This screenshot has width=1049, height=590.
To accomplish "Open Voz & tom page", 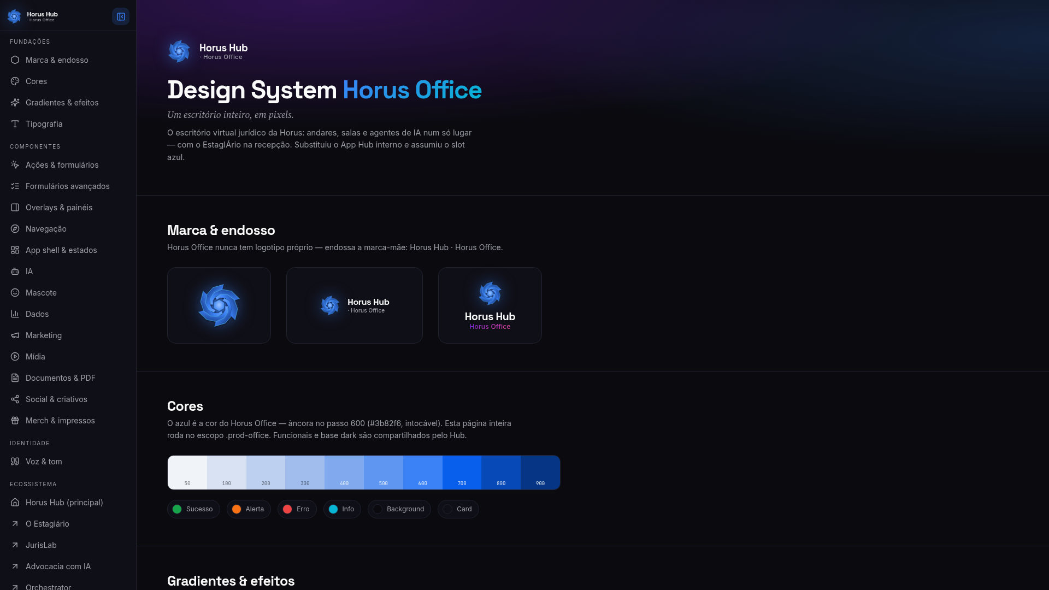I will pyautogui.click(x=68, y=462).
